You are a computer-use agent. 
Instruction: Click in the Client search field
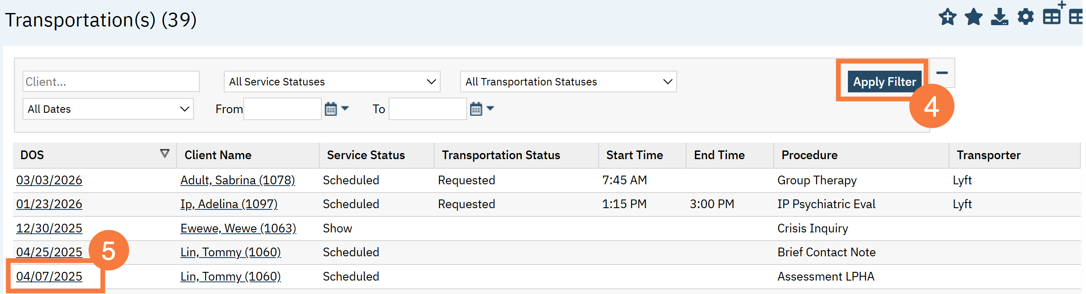111,82
